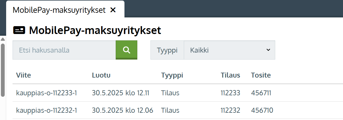The width and height of the screenshot is (343, 120).
Task: Click the scrollbar up arrow
Action: 3,39
